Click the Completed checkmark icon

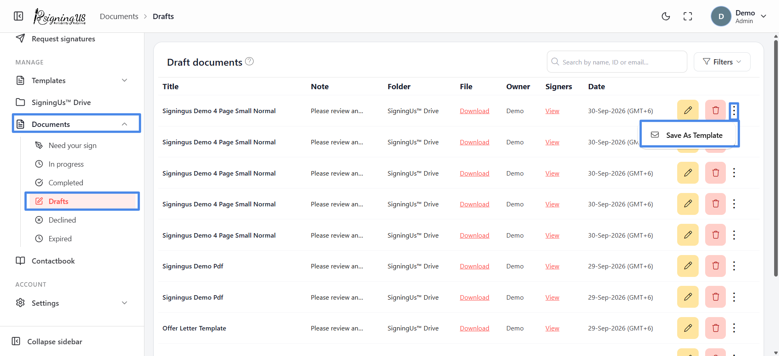point(39,182)
